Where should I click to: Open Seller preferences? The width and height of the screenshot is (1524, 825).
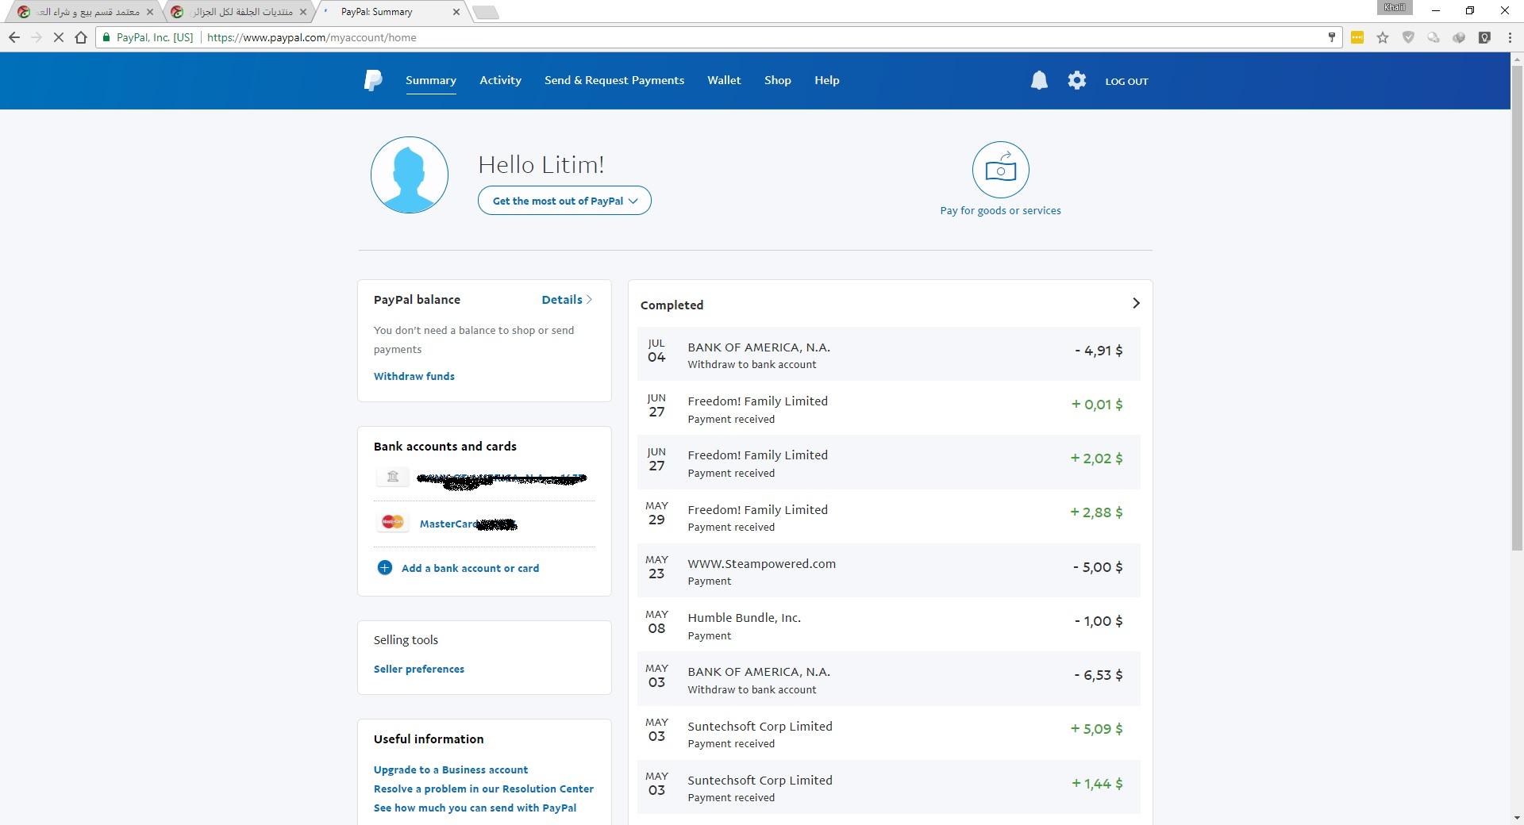coord(419,669)
